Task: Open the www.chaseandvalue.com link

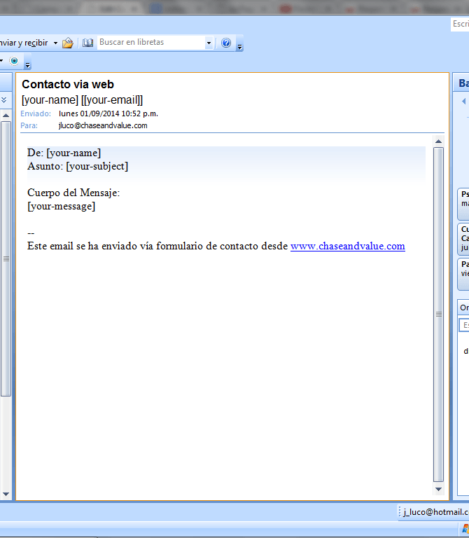Action: point(348,247)
